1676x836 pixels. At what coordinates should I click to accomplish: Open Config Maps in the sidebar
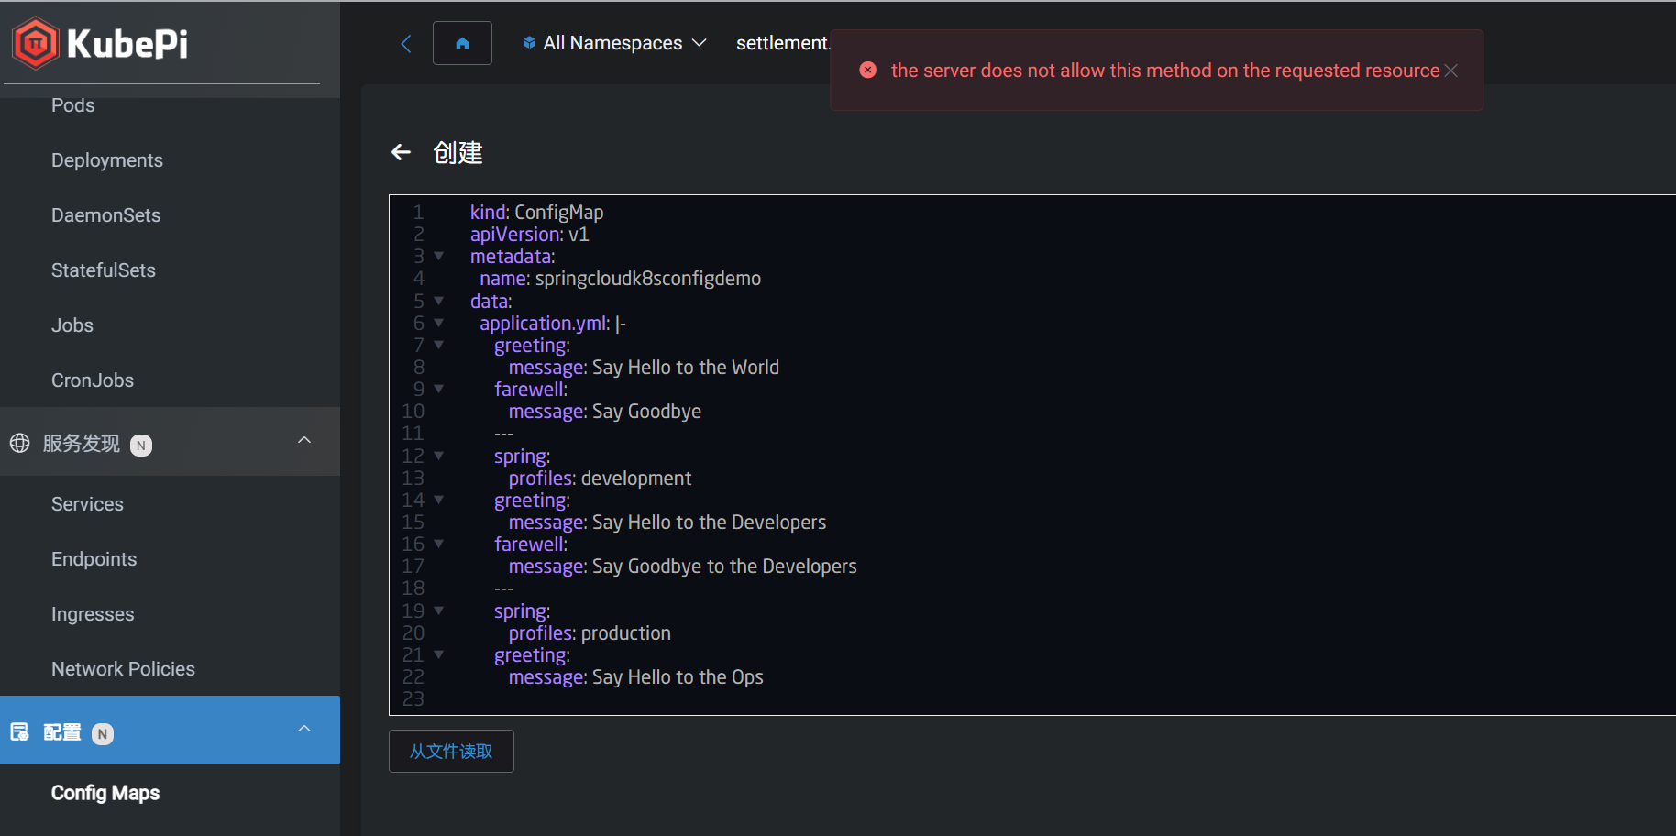(105, 792)
